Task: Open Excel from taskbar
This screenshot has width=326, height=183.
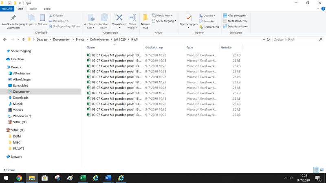Action: coord(83,178)
